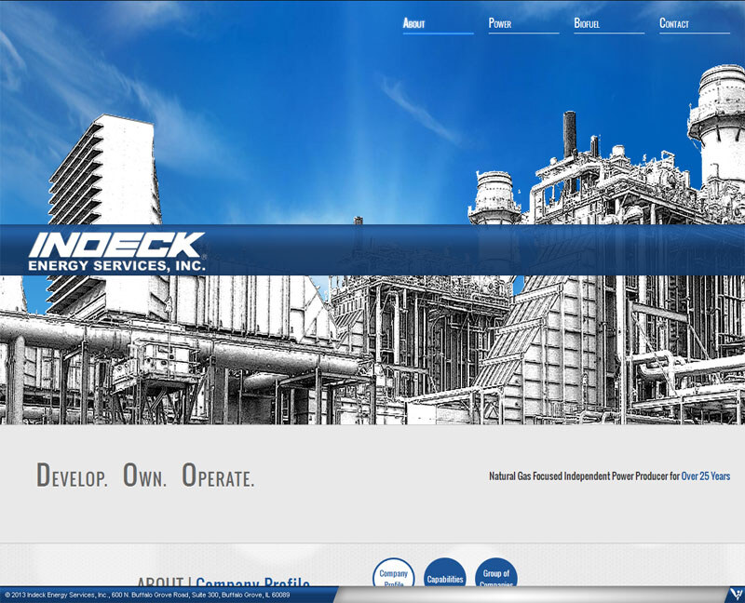This screenshot has width=745, height=603.
Task: Open the Power navigation menu item
Action: [523, 24]
